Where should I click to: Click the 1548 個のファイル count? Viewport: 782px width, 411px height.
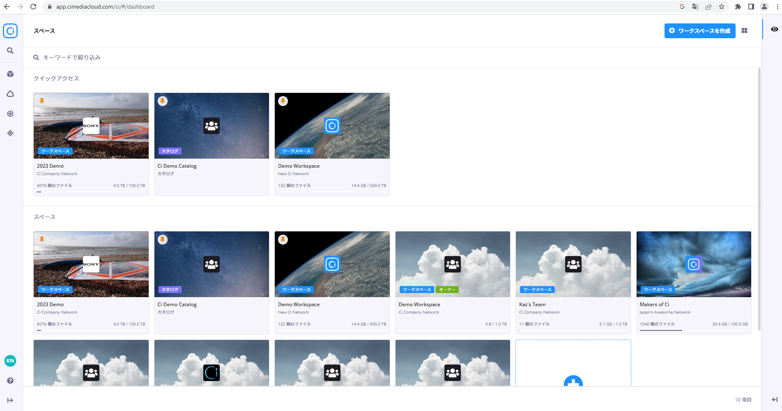[657, 324]
